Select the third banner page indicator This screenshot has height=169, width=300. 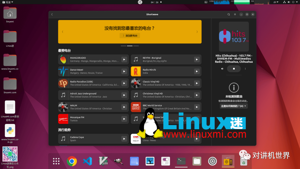coord(136,46)
